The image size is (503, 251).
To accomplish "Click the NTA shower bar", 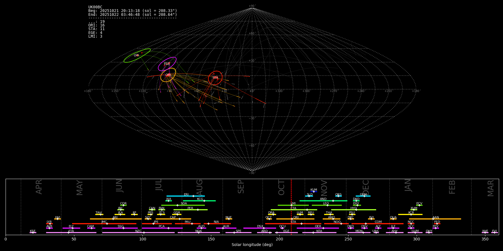I will point(319,233).
